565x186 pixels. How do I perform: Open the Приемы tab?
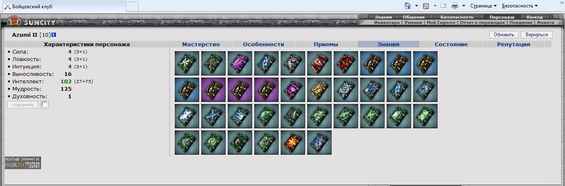tap(326, 44)
